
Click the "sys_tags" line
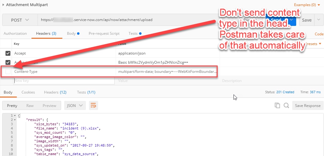(x=49, y=150)
